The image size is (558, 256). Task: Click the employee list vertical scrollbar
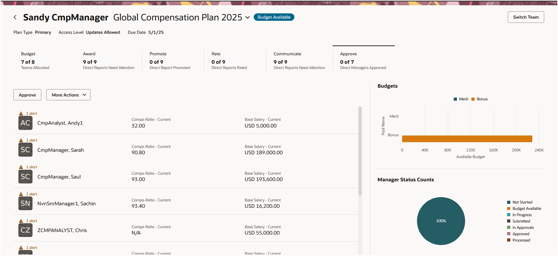[x=360, y=151]
